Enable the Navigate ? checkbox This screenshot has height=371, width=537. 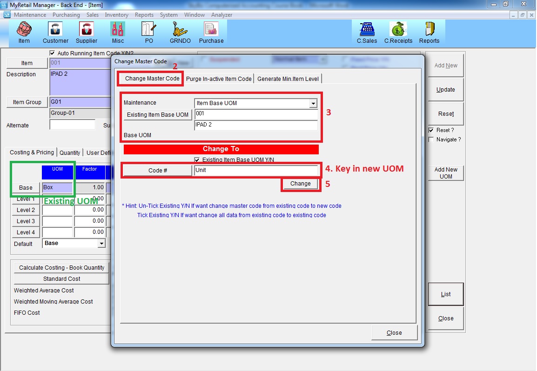[x=431, y=139]
